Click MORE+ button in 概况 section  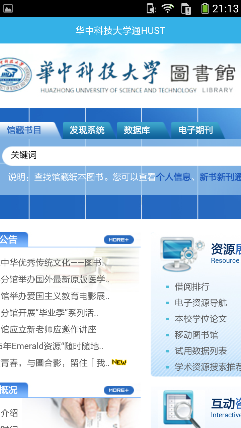point(119,390)
